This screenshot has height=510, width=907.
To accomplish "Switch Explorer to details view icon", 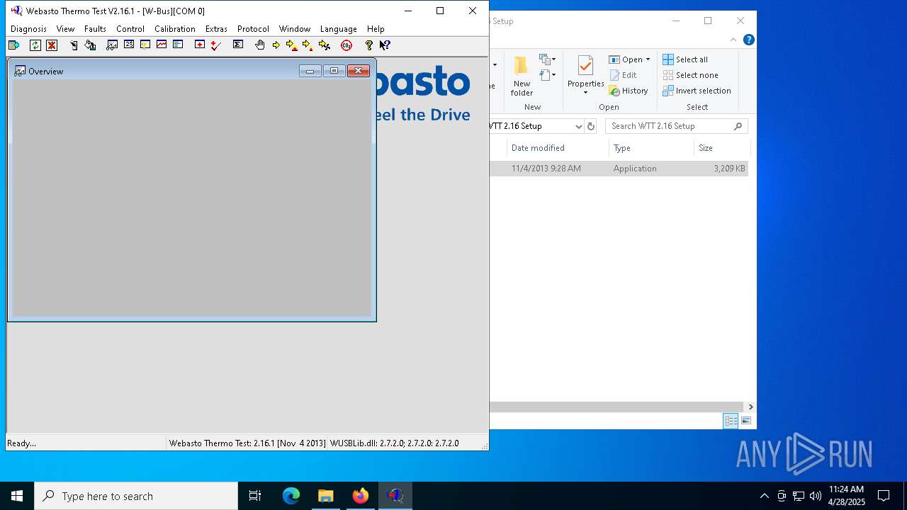I will [731, 421].
